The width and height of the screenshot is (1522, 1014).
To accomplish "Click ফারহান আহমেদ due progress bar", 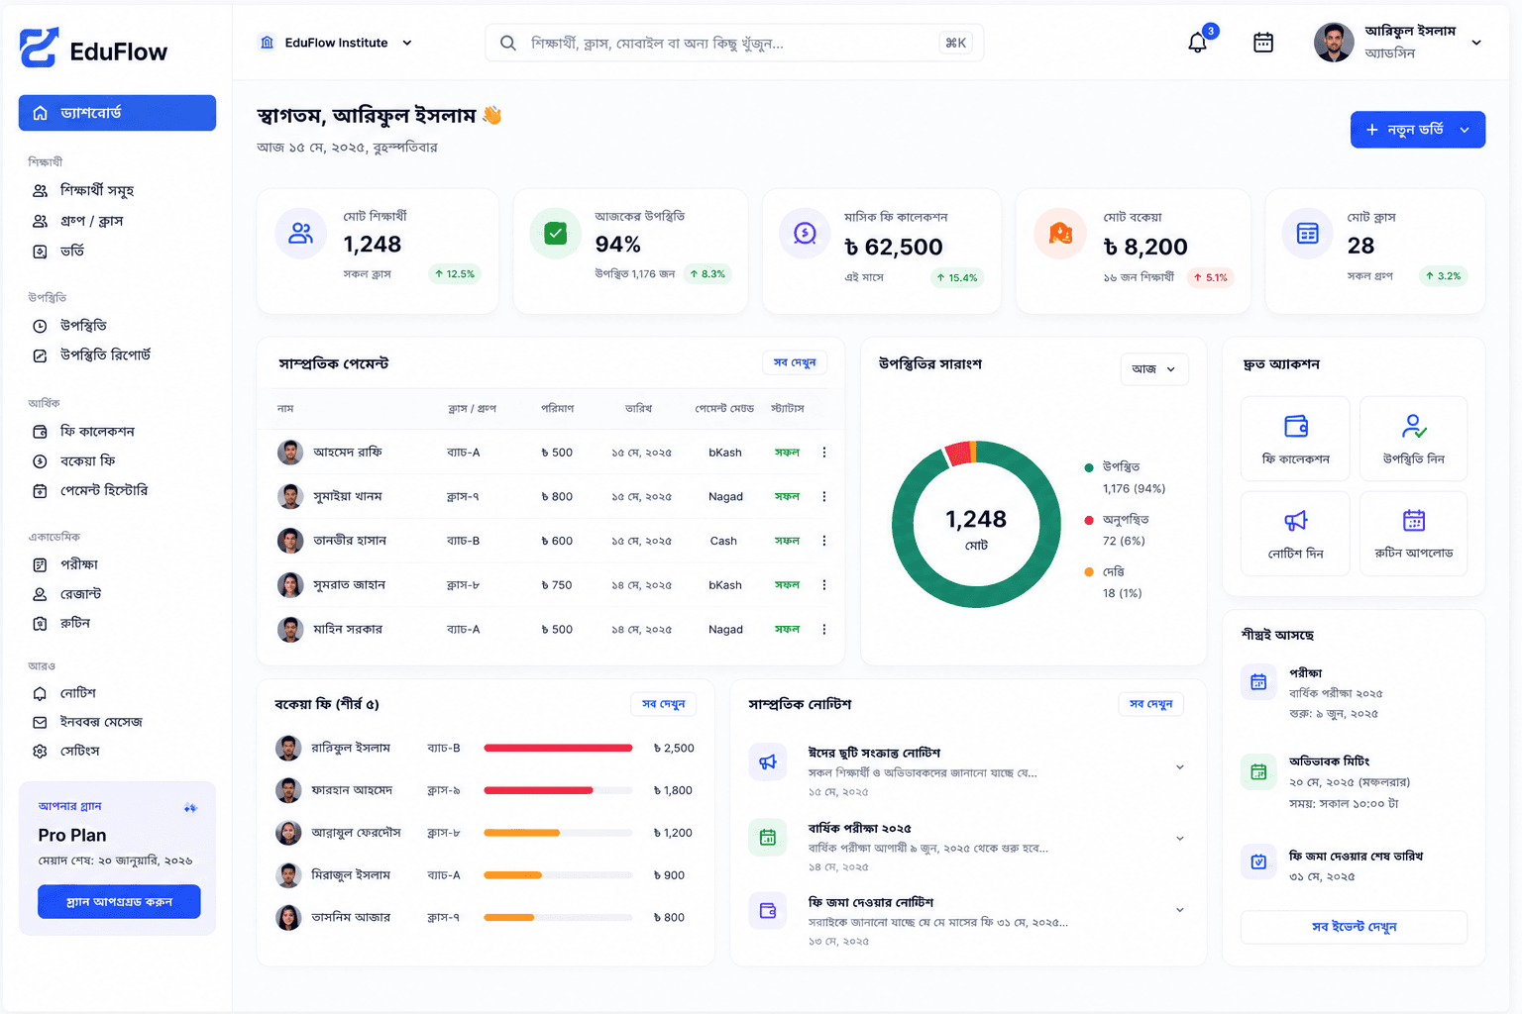I will [558, 791].
